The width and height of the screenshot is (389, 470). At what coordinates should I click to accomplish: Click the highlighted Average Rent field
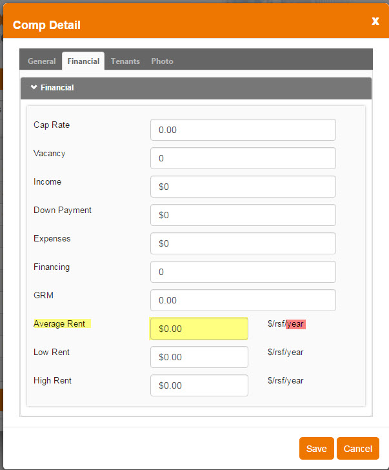[199, 329]
